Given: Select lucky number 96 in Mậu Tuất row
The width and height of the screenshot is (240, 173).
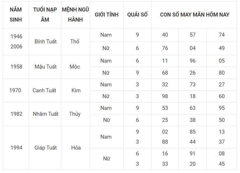Looking at the screenshot, I should 193,61.
